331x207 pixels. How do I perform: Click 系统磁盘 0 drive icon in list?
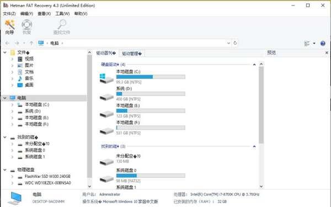(x=106, y=179)
